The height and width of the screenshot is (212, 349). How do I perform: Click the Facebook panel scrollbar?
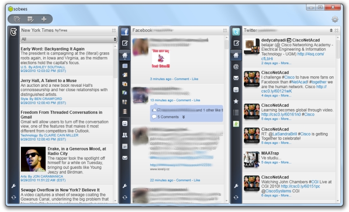point(226,44)
